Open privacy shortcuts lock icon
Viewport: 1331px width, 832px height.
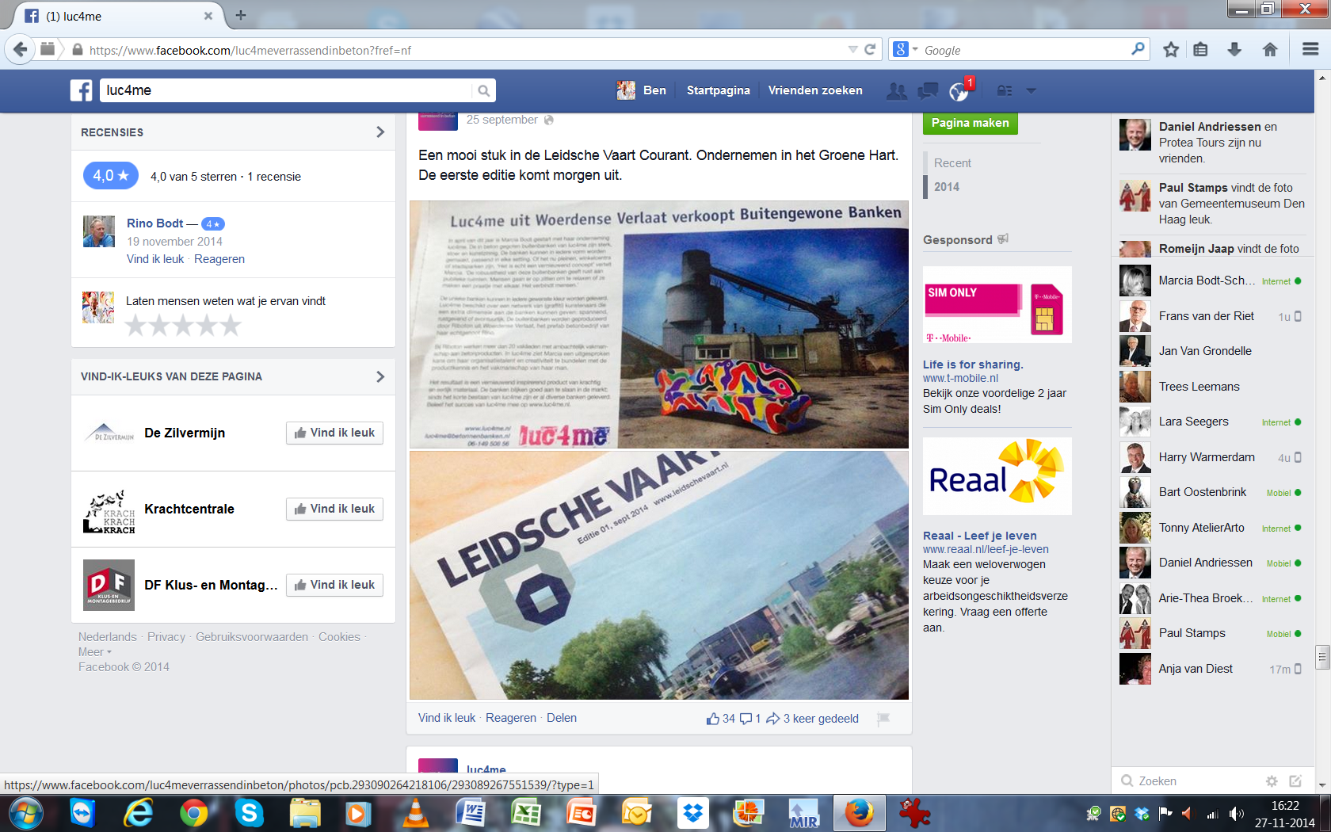click(1005, 91)
